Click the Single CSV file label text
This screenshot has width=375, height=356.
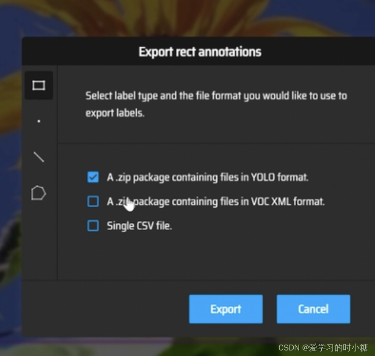(x=139, y=226)
